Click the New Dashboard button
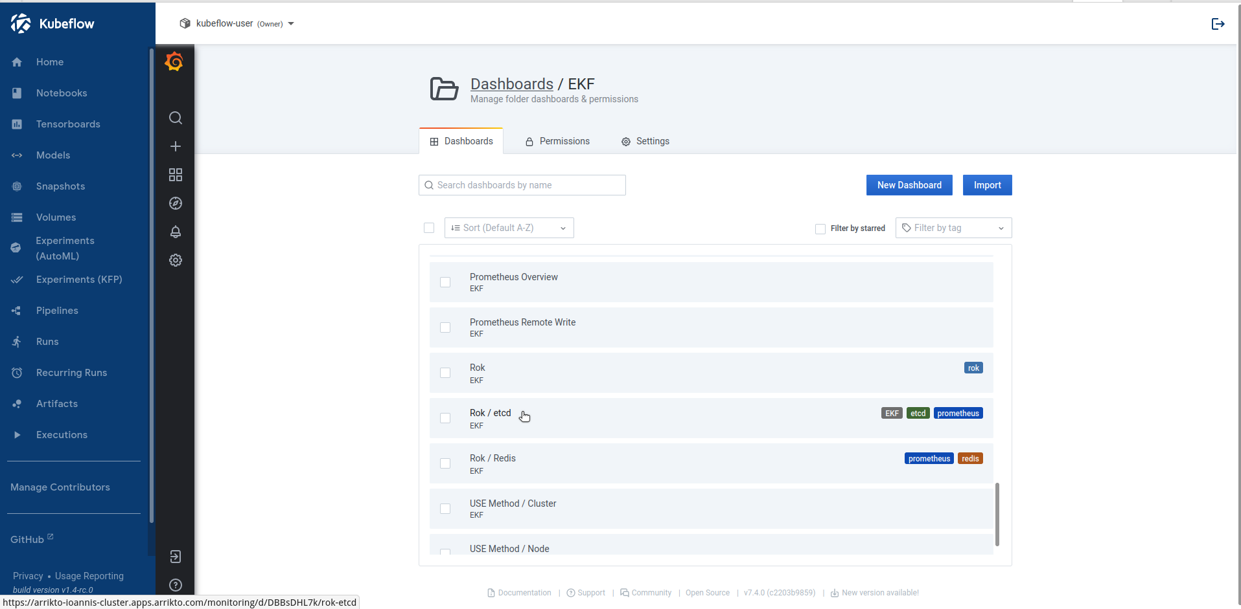This screenshot has width=1241, height=609. pos(909,185)
